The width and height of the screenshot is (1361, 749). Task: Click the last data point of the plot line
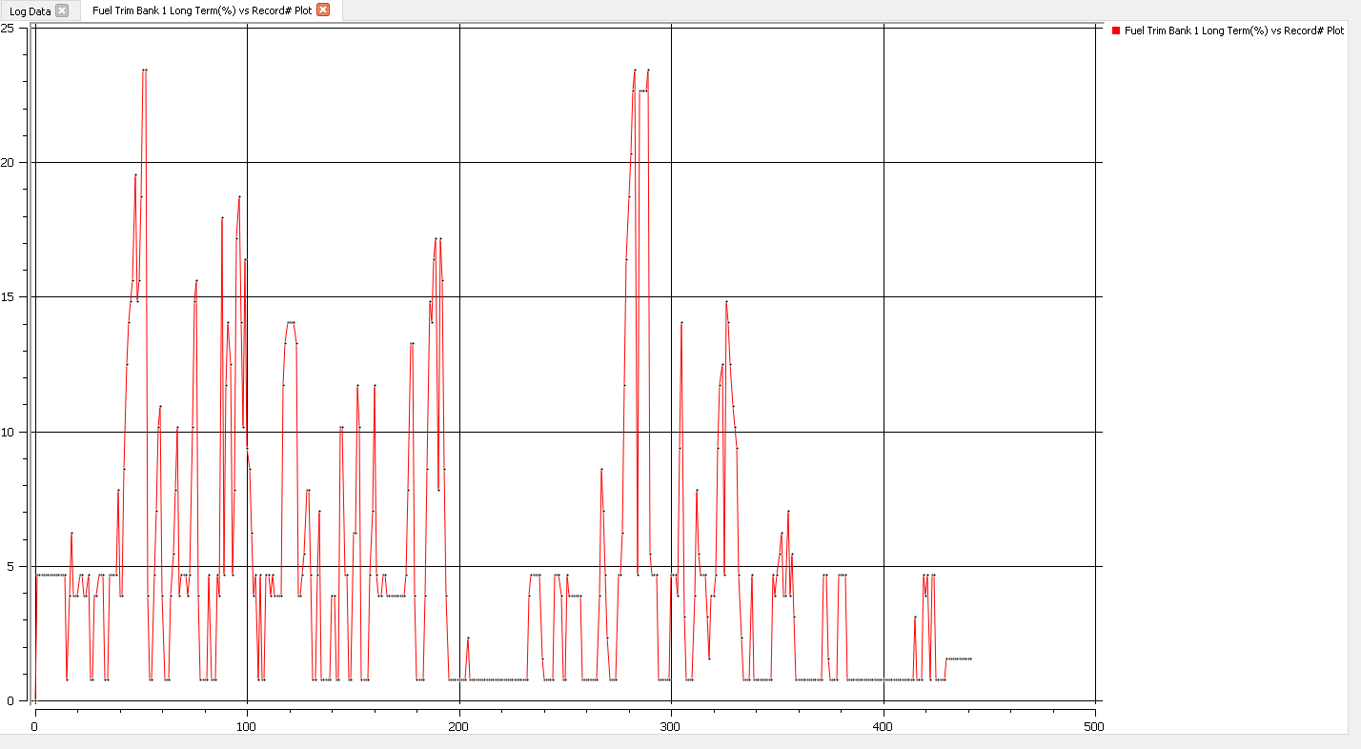969,658
